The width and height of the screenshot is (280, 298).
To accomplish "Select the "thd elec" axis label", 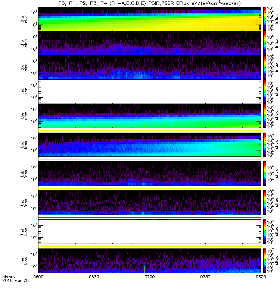I will (24, 91).
